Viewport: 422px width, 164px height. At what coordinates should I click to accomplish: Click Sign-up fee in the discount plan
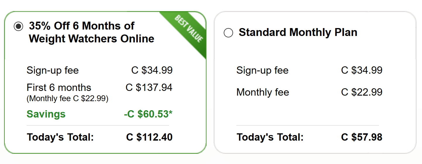(53, 70)
